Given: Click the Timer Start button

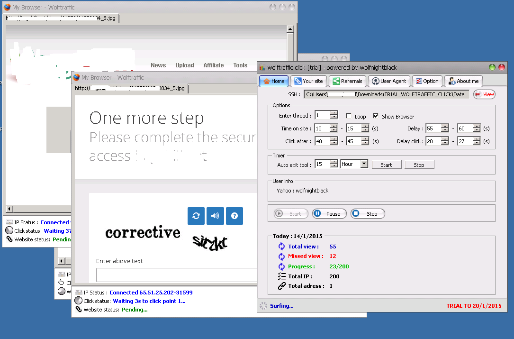Looking at the screenshot, I should pyautogui.click(x=387, y=165).
